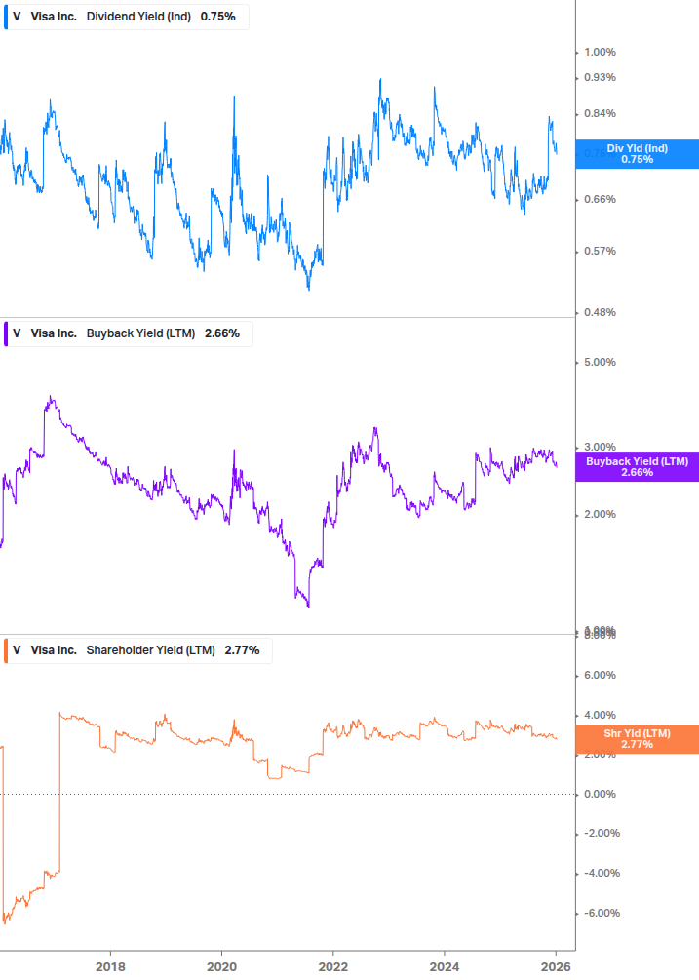Image resolution: width=699 pixels, height=980 pixels.
Task: Click the Visa Inc. Buyback Yield (LTM) legend
Action: [128, 333]
